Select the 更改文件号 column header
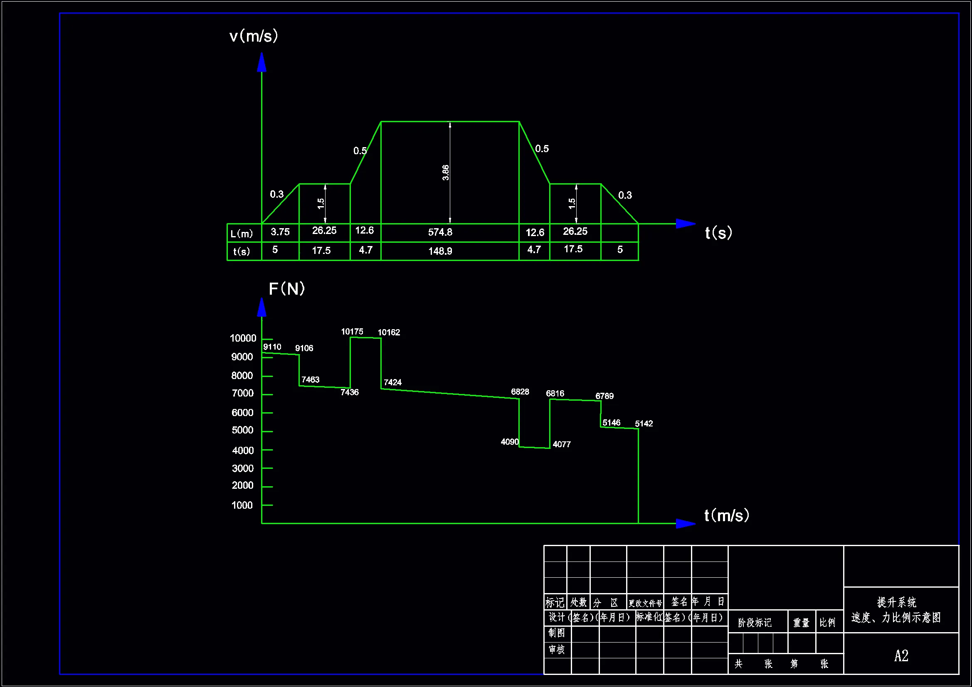The height and width of the screenshot is (687, 972). tap(645, 603)
